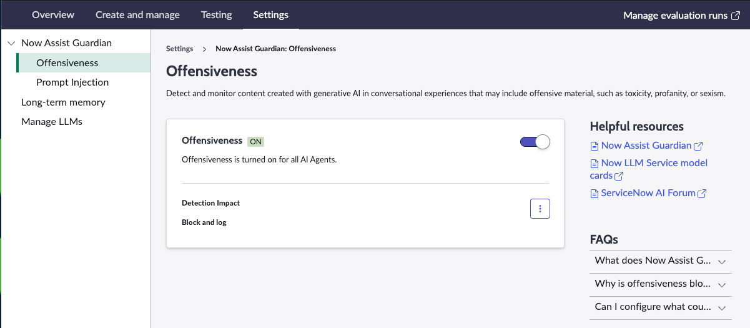Toggle the Offensiveness switch off
The image size is (750, 328).
[x=535, y=142]
